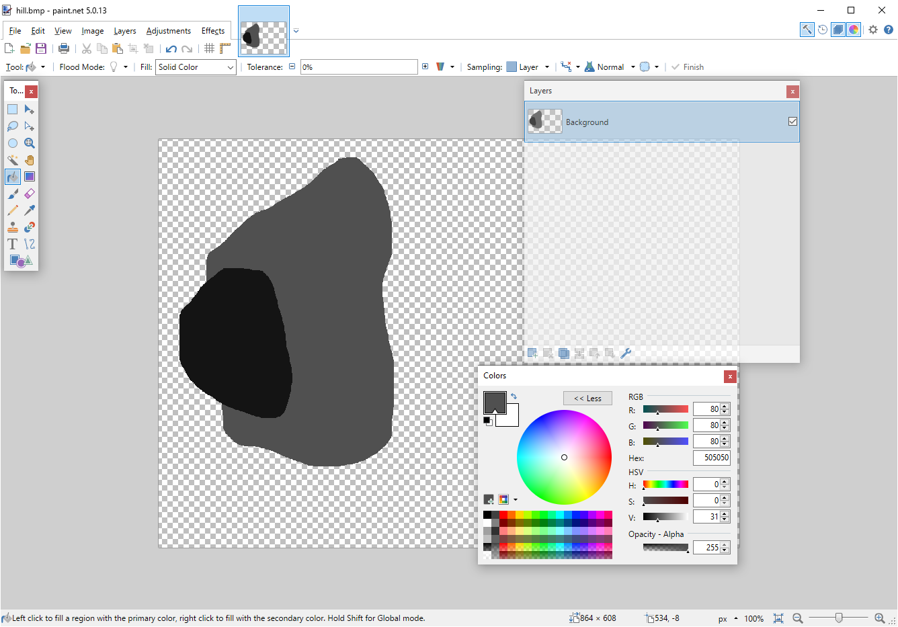
Task: Toggle Background layer visibility checkbox
Action: [792, 122]
